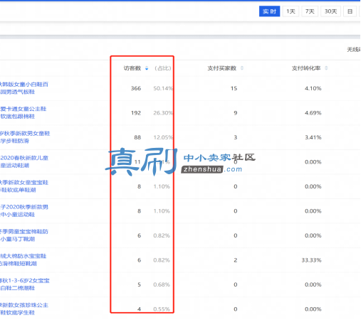Click the 访客数 column header
Image resolution: width=361 pixels, height=325 pixels.
(132, 68)
